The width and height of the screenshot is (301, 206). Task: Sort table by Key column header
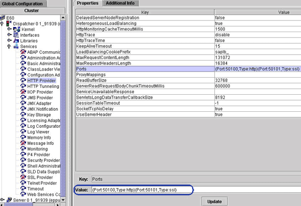pos(145,12)
